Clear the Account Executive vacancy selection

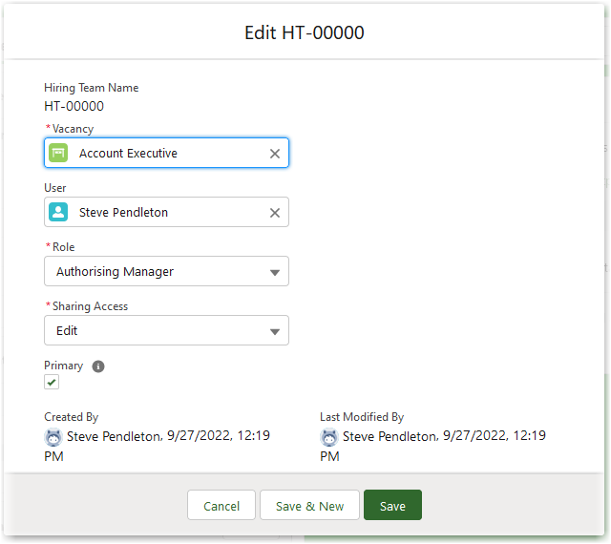(x=275, y=154)
